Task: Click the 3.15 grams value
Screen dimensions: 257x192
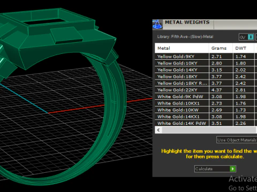Action: coord(216,70)
